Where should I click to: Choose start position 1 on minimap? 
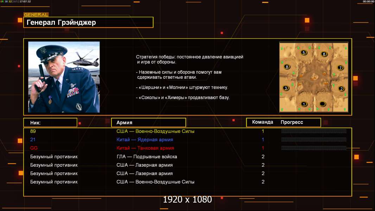tap(304, 104)
